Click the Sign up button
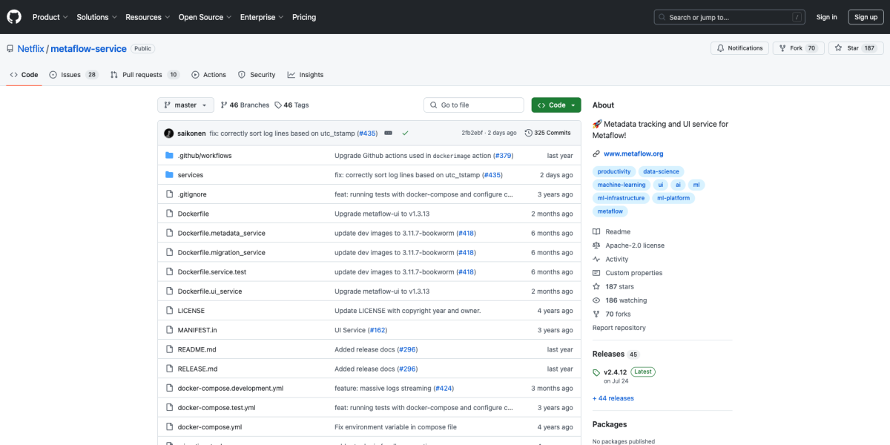 tap(866, 16)
